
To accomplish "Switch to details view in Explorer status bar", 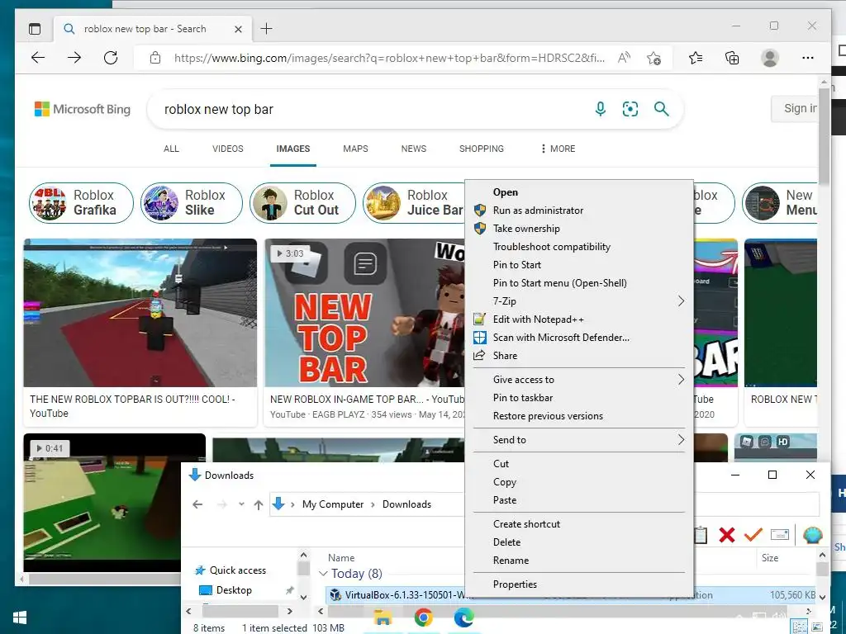I will [x=800, y=627].
